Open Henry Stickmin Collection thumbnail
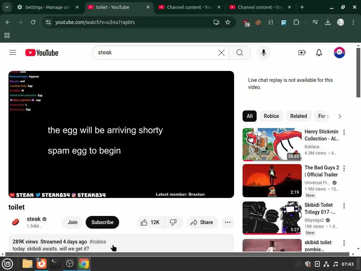 point(272,144)
